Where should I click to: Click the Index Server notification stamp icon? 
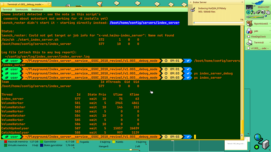tap(193, 9)
